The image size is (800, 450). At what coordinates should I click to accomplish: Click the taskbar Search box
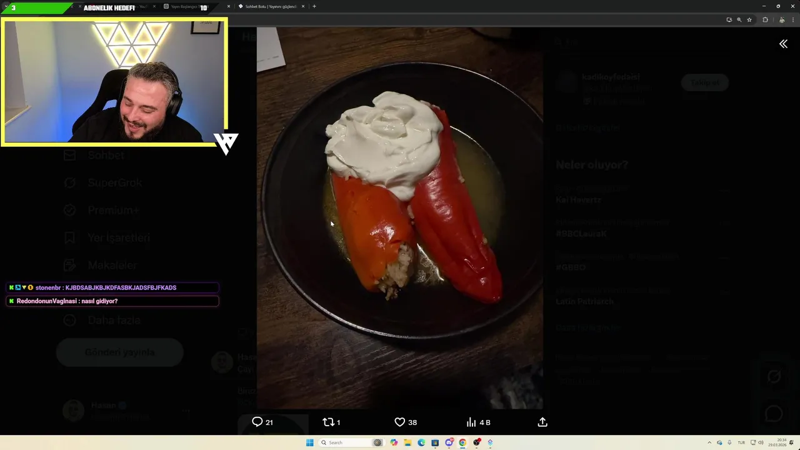351,442
